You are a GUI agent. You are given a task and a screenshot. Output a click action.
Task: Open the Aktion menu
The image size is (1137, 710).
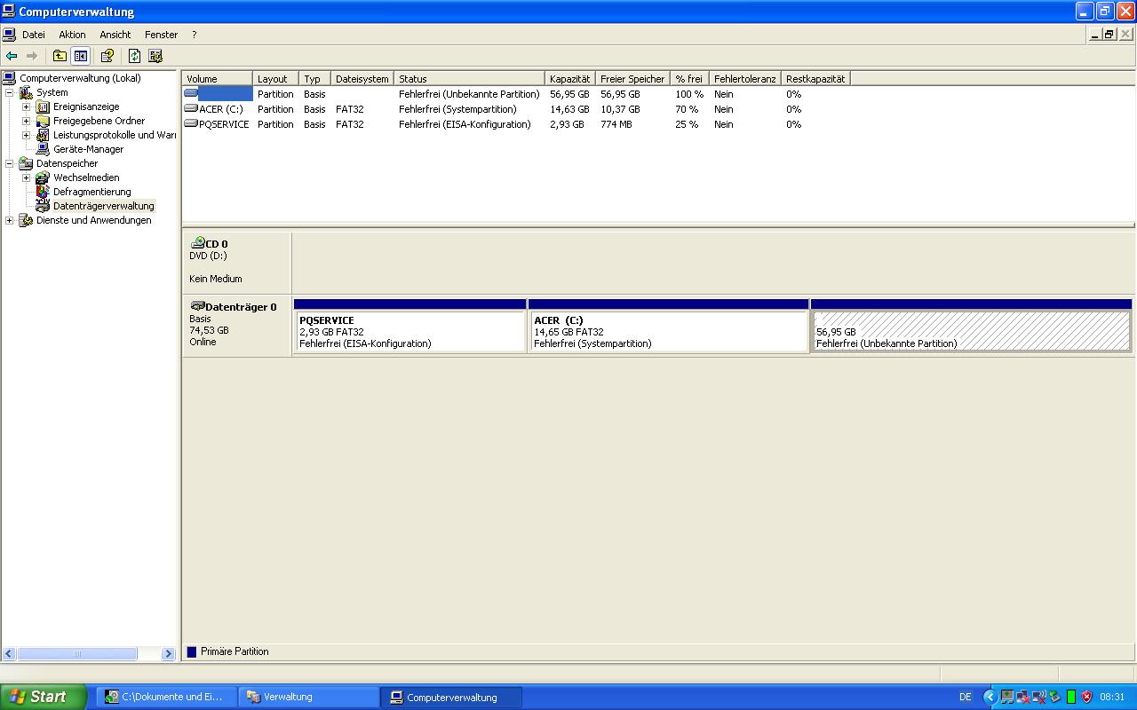(73, 35)
